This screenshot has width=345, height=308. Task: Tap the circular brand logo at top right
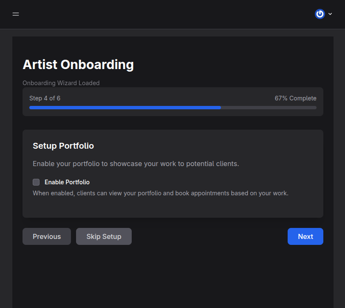320,14
